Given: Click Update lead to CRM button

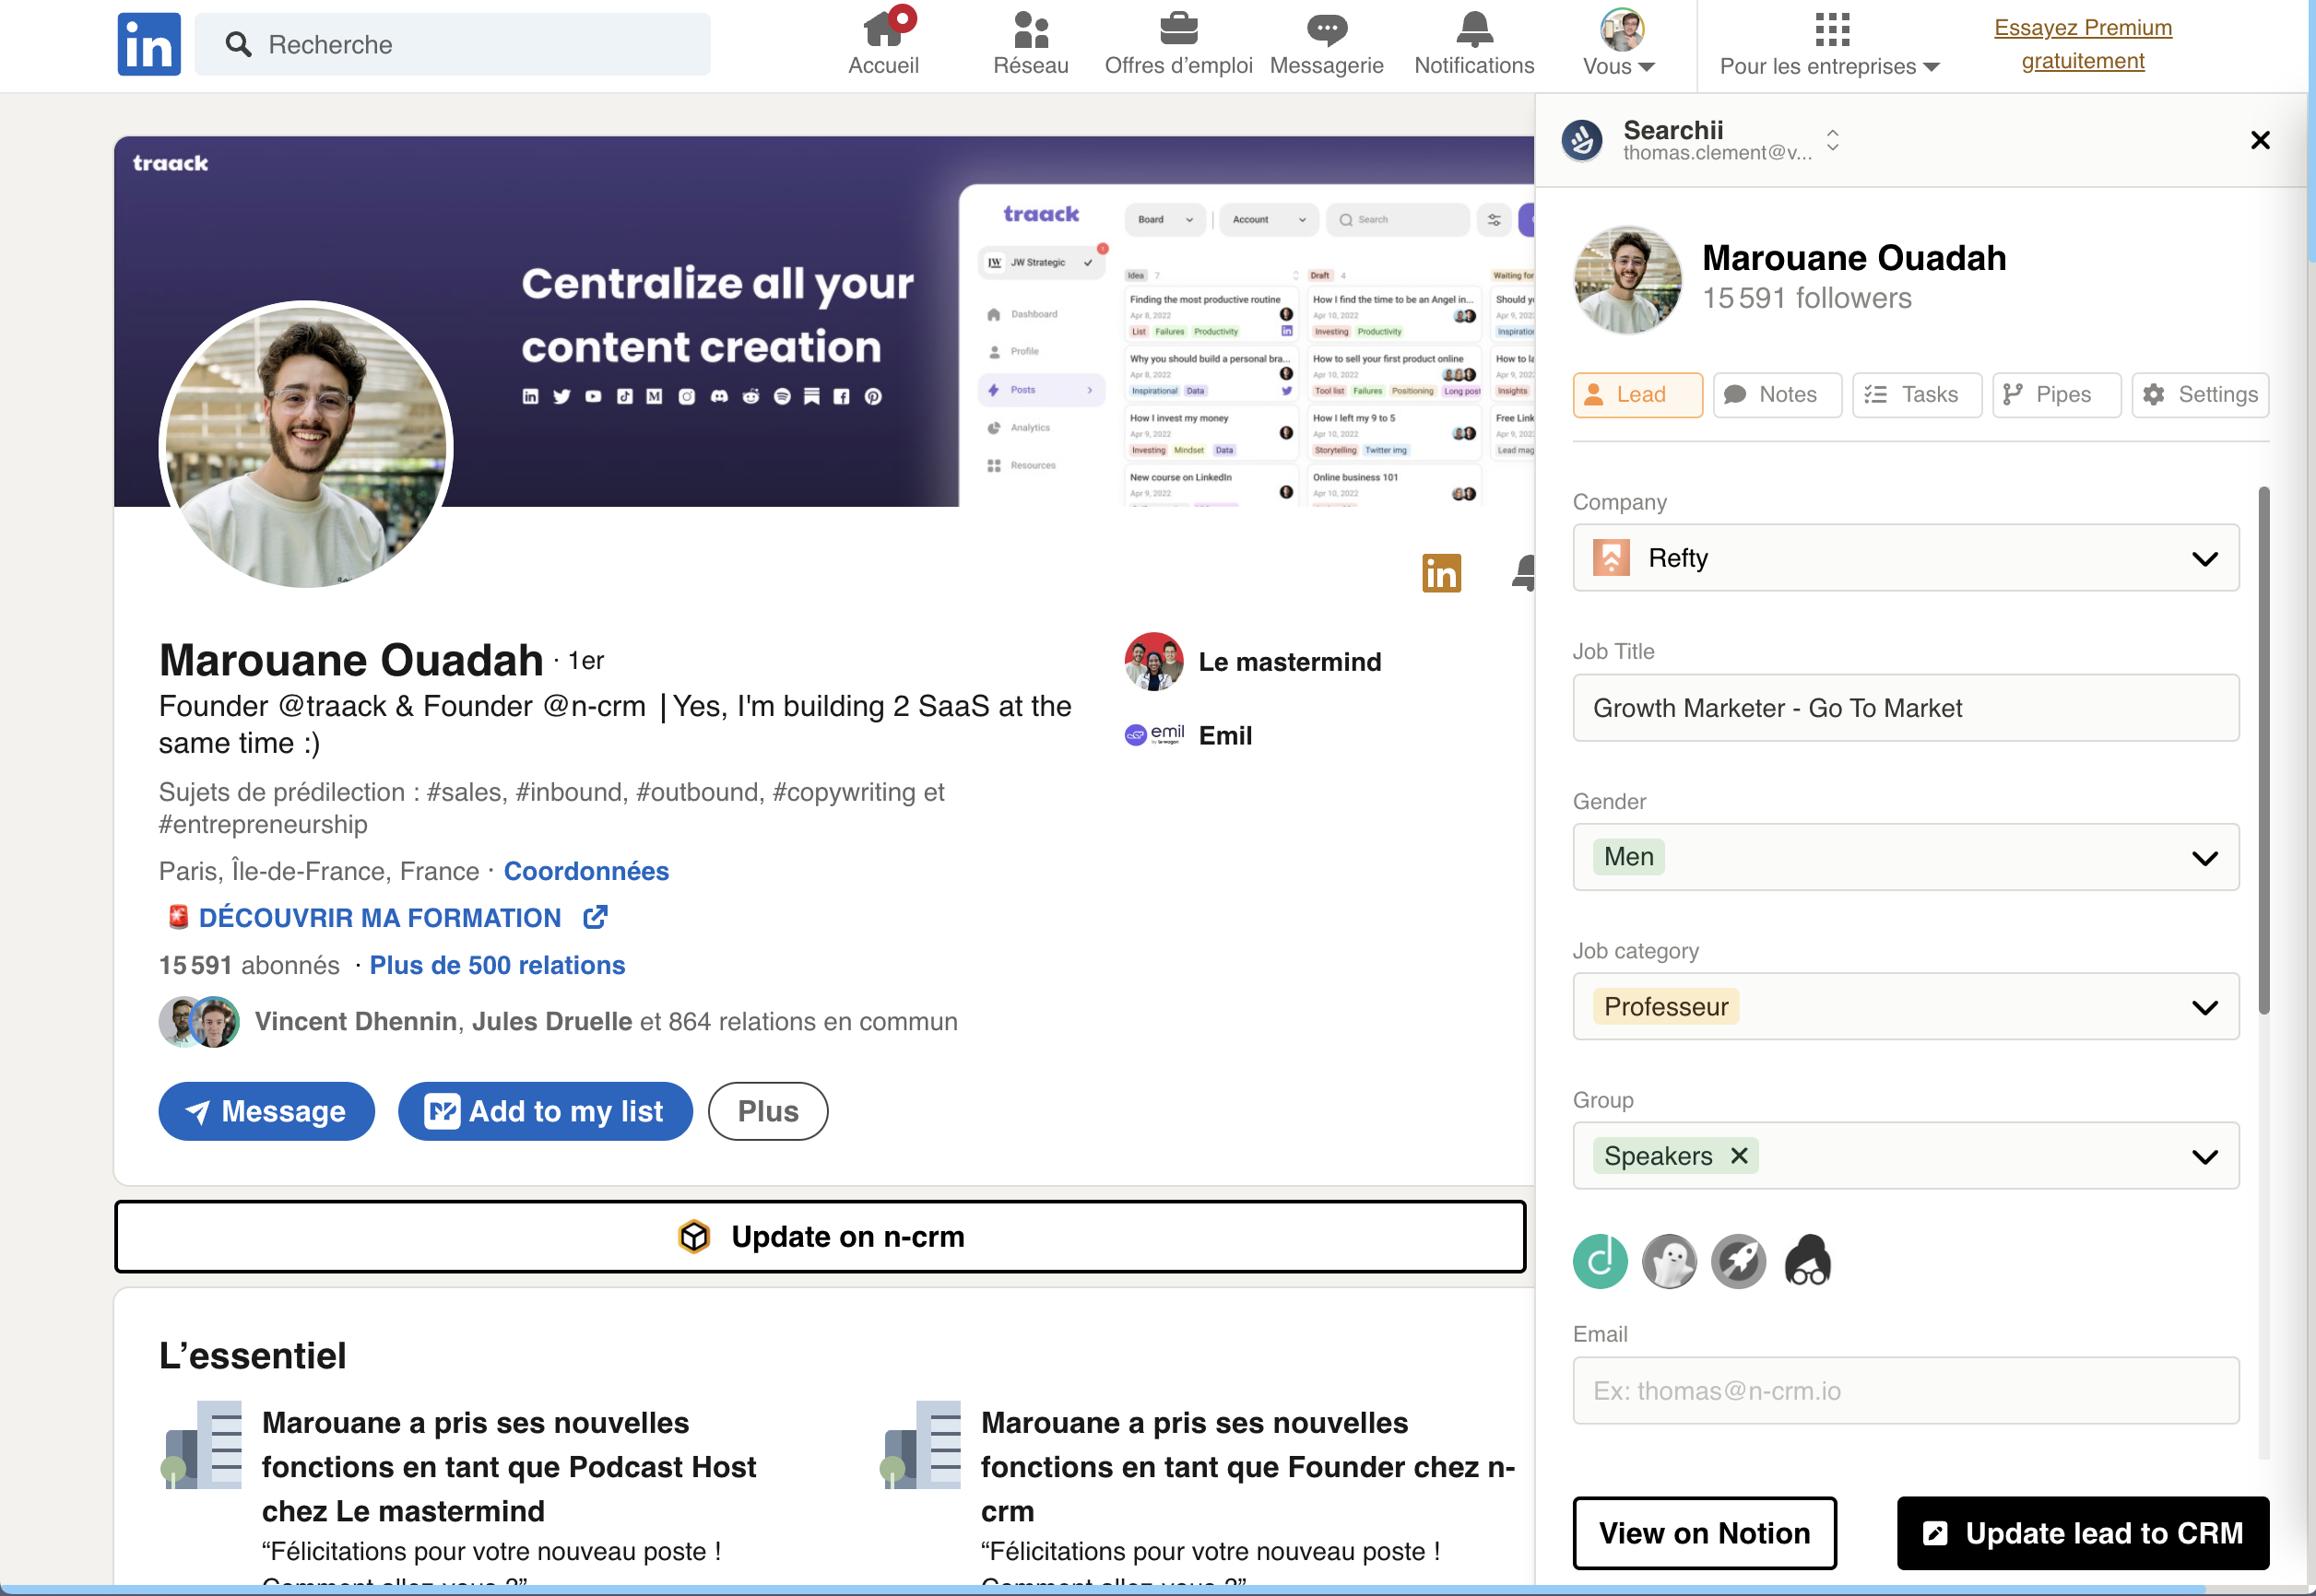Looking at the screenshot, I should 2082,1533.
